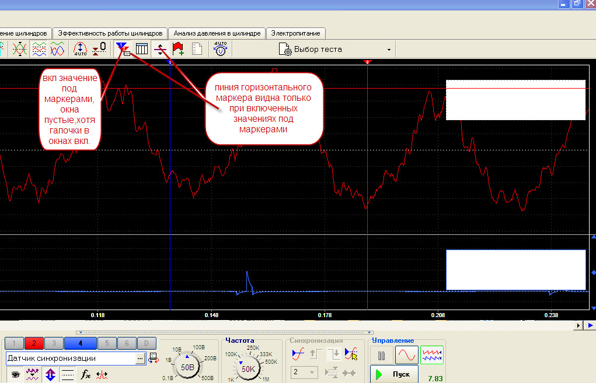596x383 pixels.
Task: Click the 0.208 time axis label
Action: click(x=438, y=315)
